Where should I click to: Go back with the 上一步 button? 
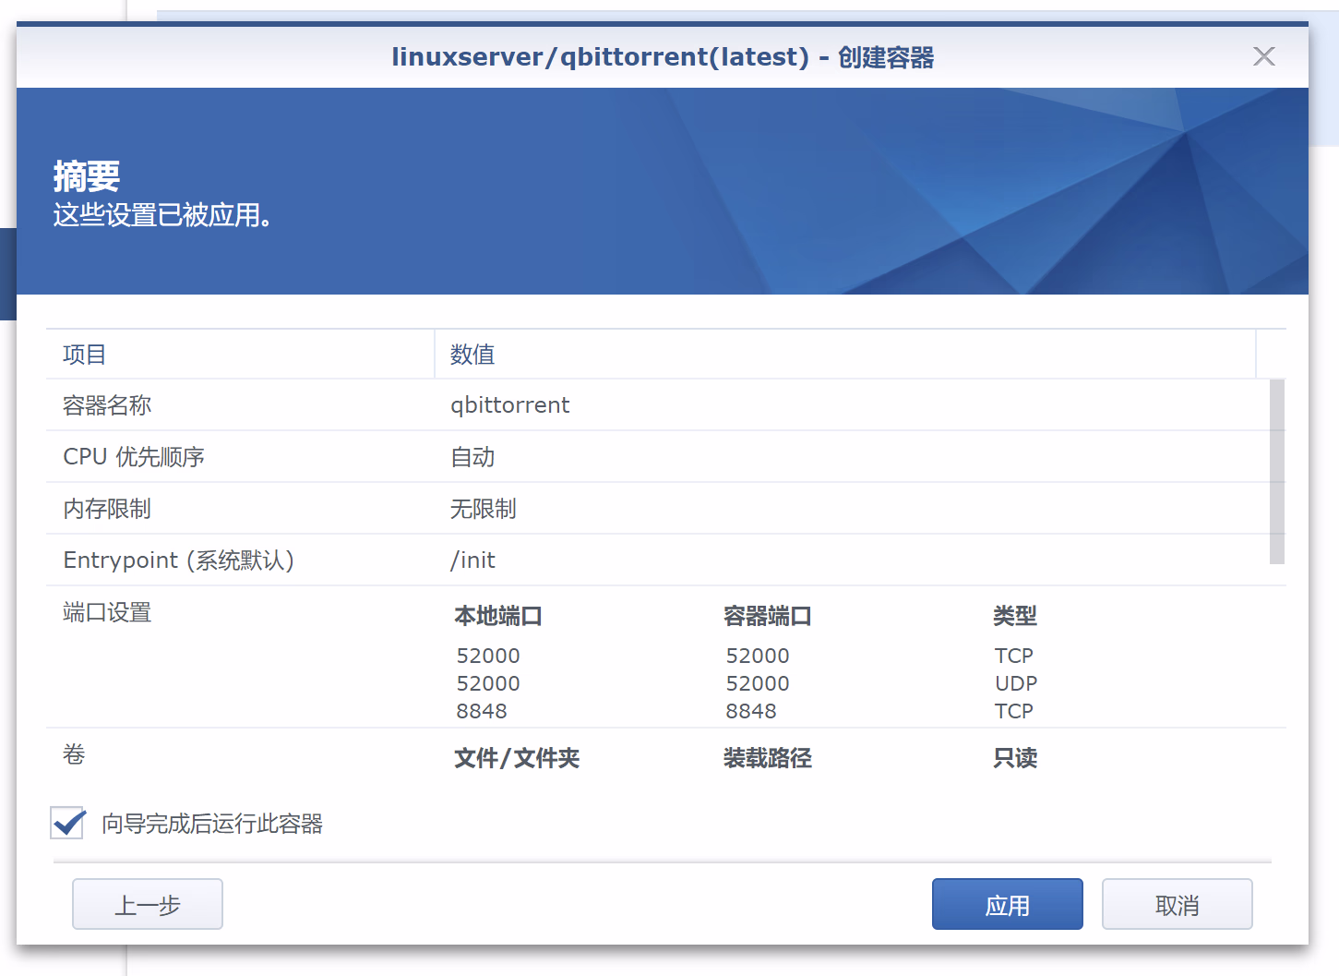click(x=148, y=904)
